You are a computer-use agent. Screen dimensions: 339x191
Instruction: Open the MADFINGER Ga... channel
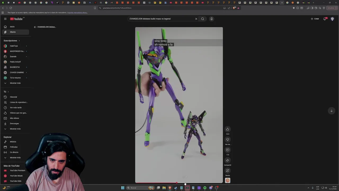[15, 51]
